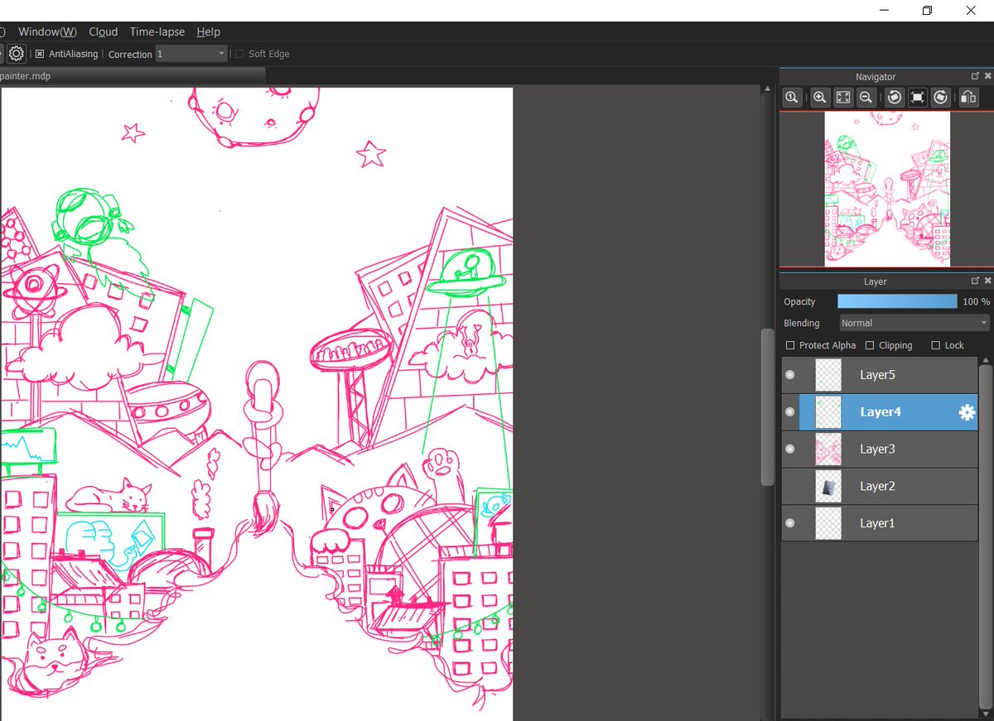Zoom view to 100% in Navigator
994x721 pixels.
(x=792, y=97)
